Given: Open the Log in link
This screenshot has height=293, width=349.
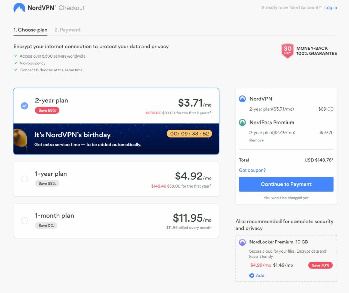Looking at the screenshot, I should (x=331, y=7).
